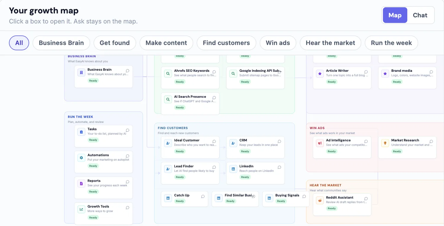Open the Tasks card title
Screen dimensions: 444x226
92,129
